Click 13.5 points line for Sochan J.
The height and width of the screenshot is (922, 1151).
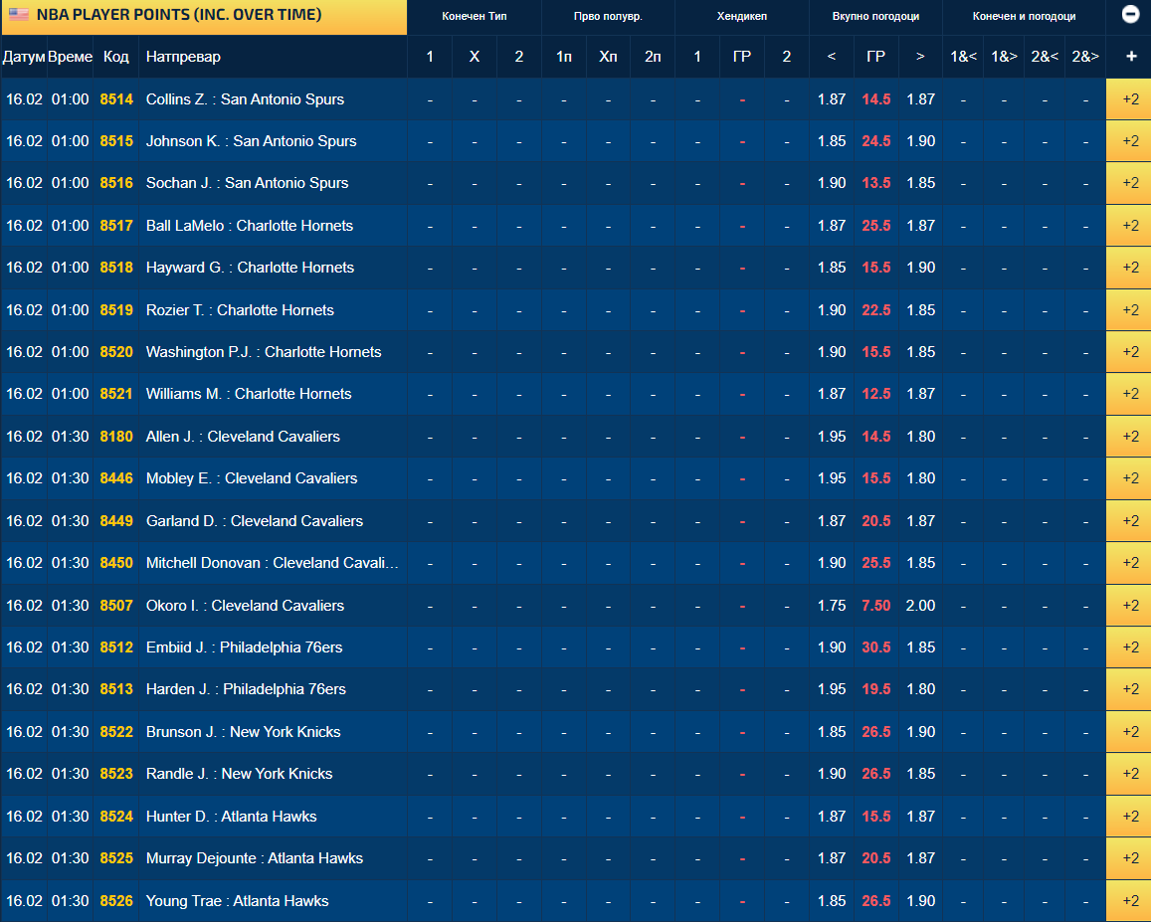875,183
